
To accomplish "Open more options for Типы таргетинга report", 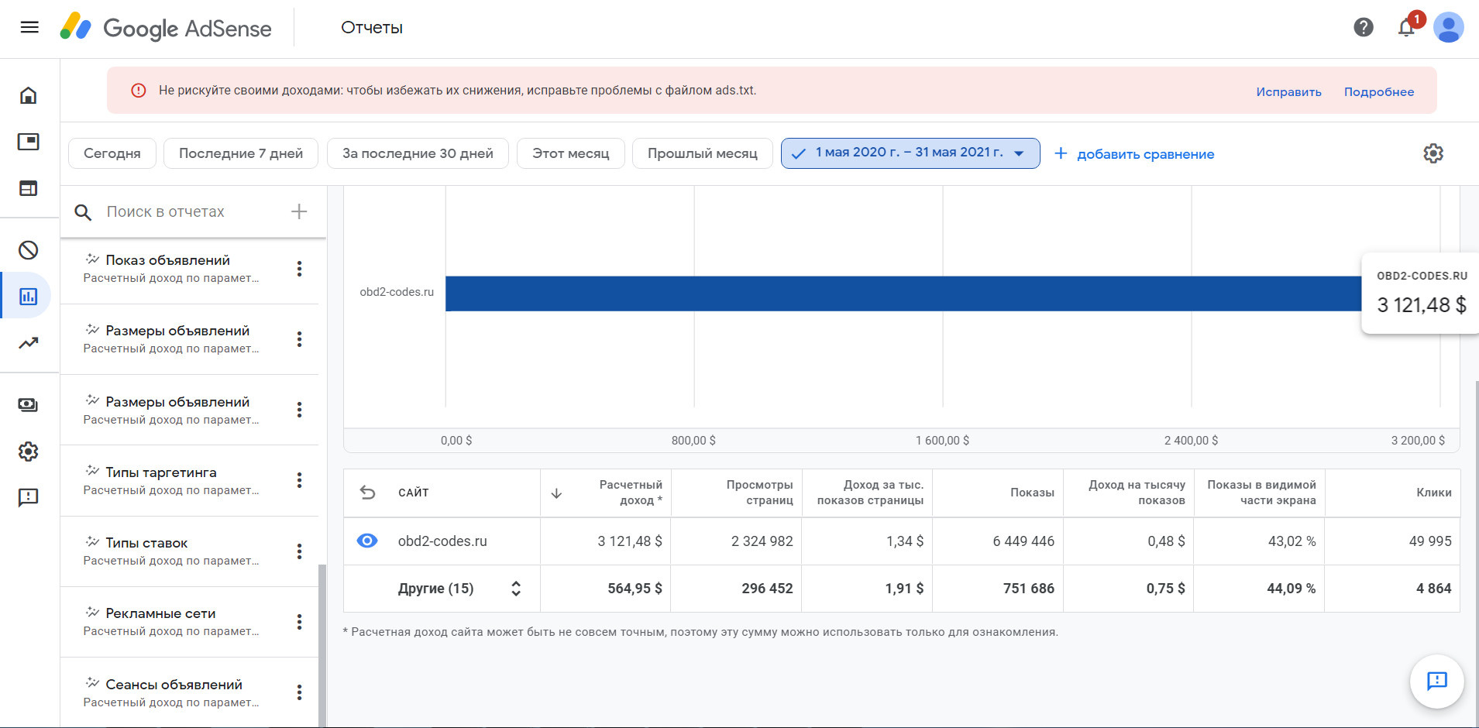I will (x=299, y=480).
